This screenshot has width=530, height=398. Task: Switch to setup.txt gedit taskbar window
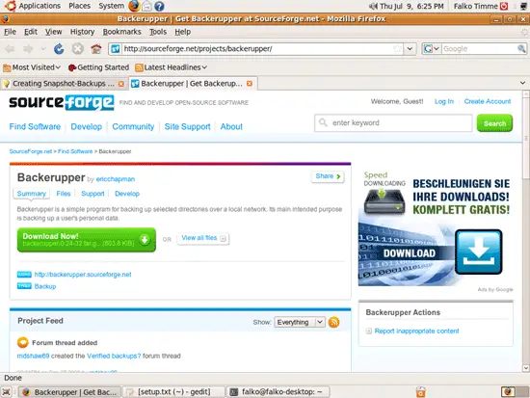coord(173,392)
